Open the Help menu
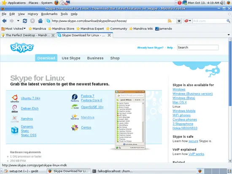This screenshot has height=174, width=232. pos(74,14)
